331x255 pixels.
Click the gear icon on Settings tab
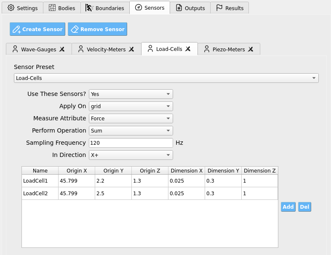point(11,8)
